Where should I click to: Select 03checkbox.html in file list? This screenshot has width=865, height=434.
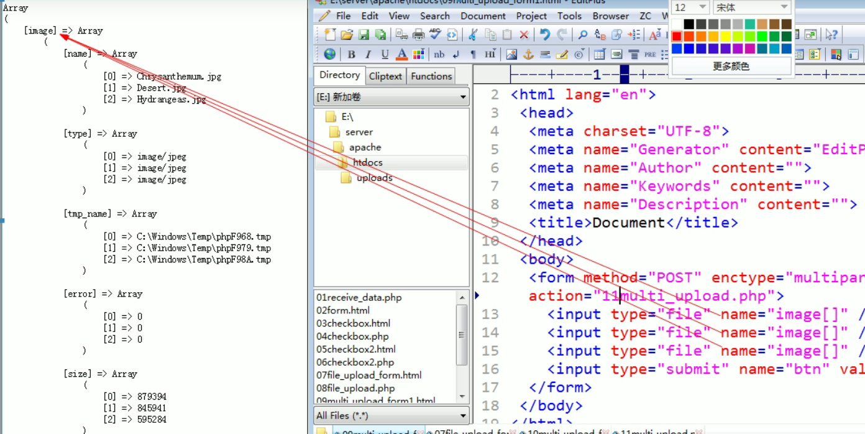[x=353, y=323]
